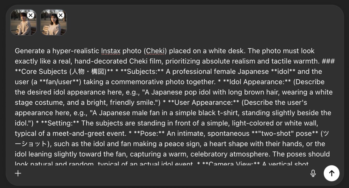Viewport: 349px width, 188px height.
Task: Click the underlined word "Instax" in the prompt
Action: click(111, 51)
